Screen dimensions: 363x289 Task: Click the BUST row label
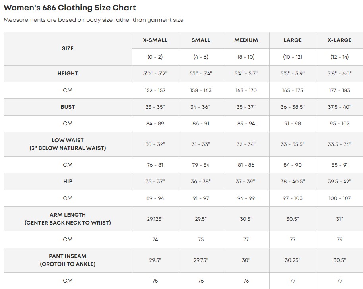click(68, 107)
